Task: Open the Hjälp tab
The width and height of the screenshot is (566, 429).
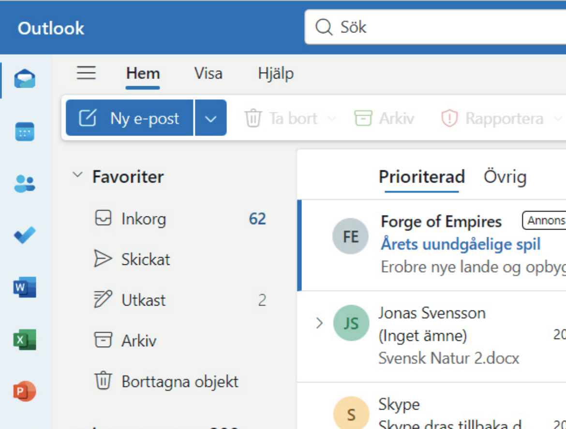Action: tap(276, 74)
